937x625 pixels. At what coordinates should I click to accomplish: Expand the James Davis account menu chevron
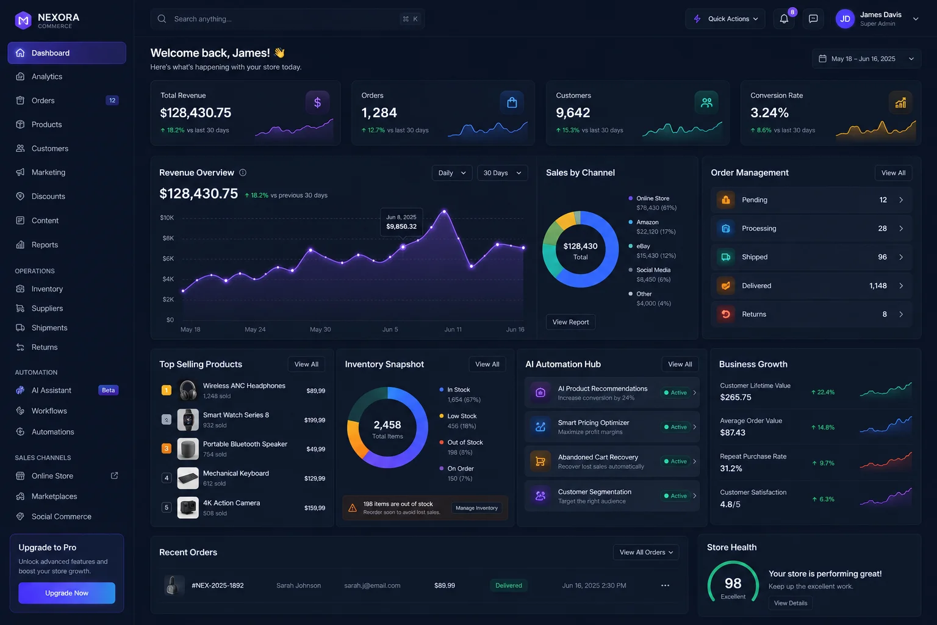[x=916, y=19]
